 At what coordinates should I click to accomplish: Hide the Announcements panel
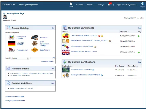coord(53,68)
